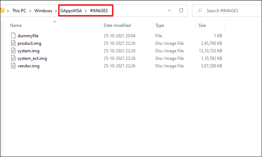Click size 2,45,760 KB
The width and height of the screenshot is (262, 157).
211,43
